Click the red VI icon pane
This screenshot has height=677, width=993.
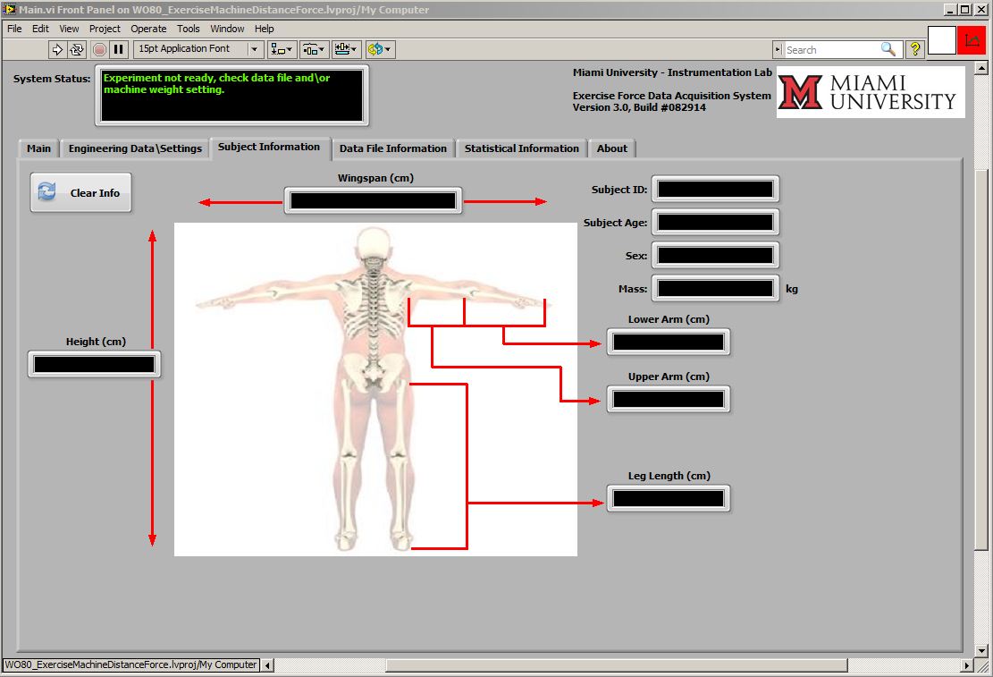click(x=971, y=40)
